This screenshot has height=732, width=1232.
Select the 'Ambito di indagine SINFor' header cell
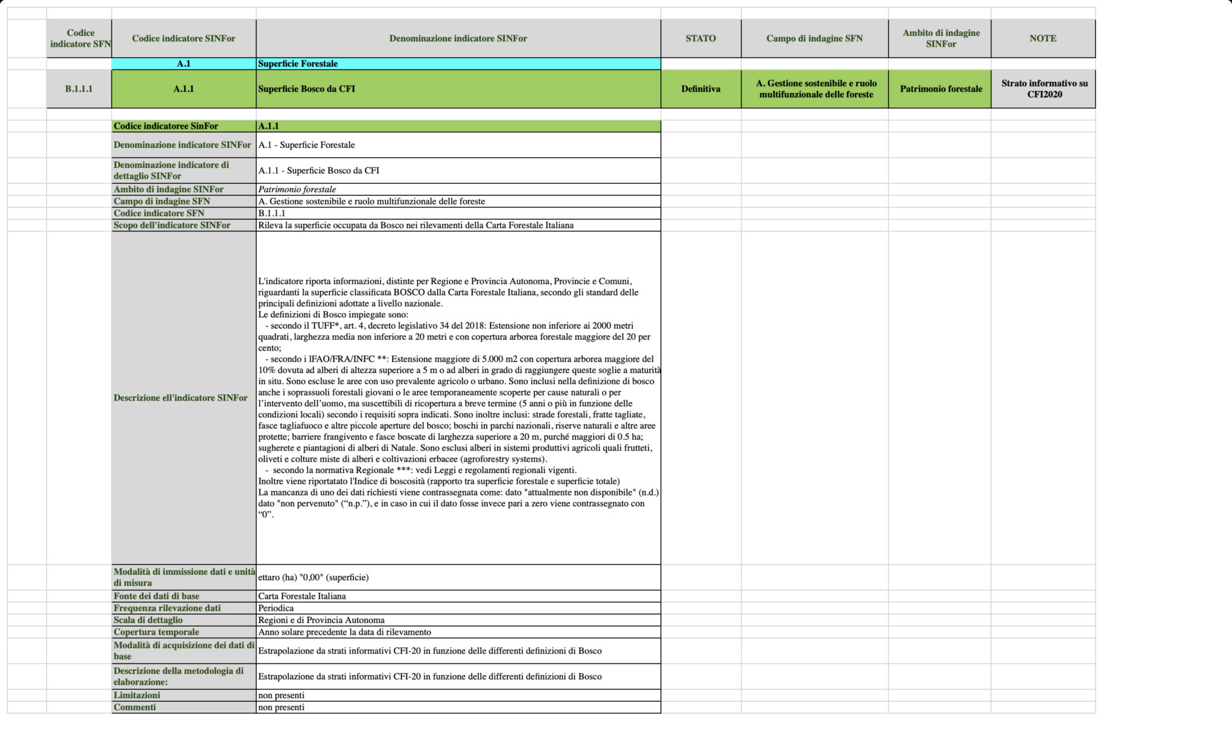941,38
